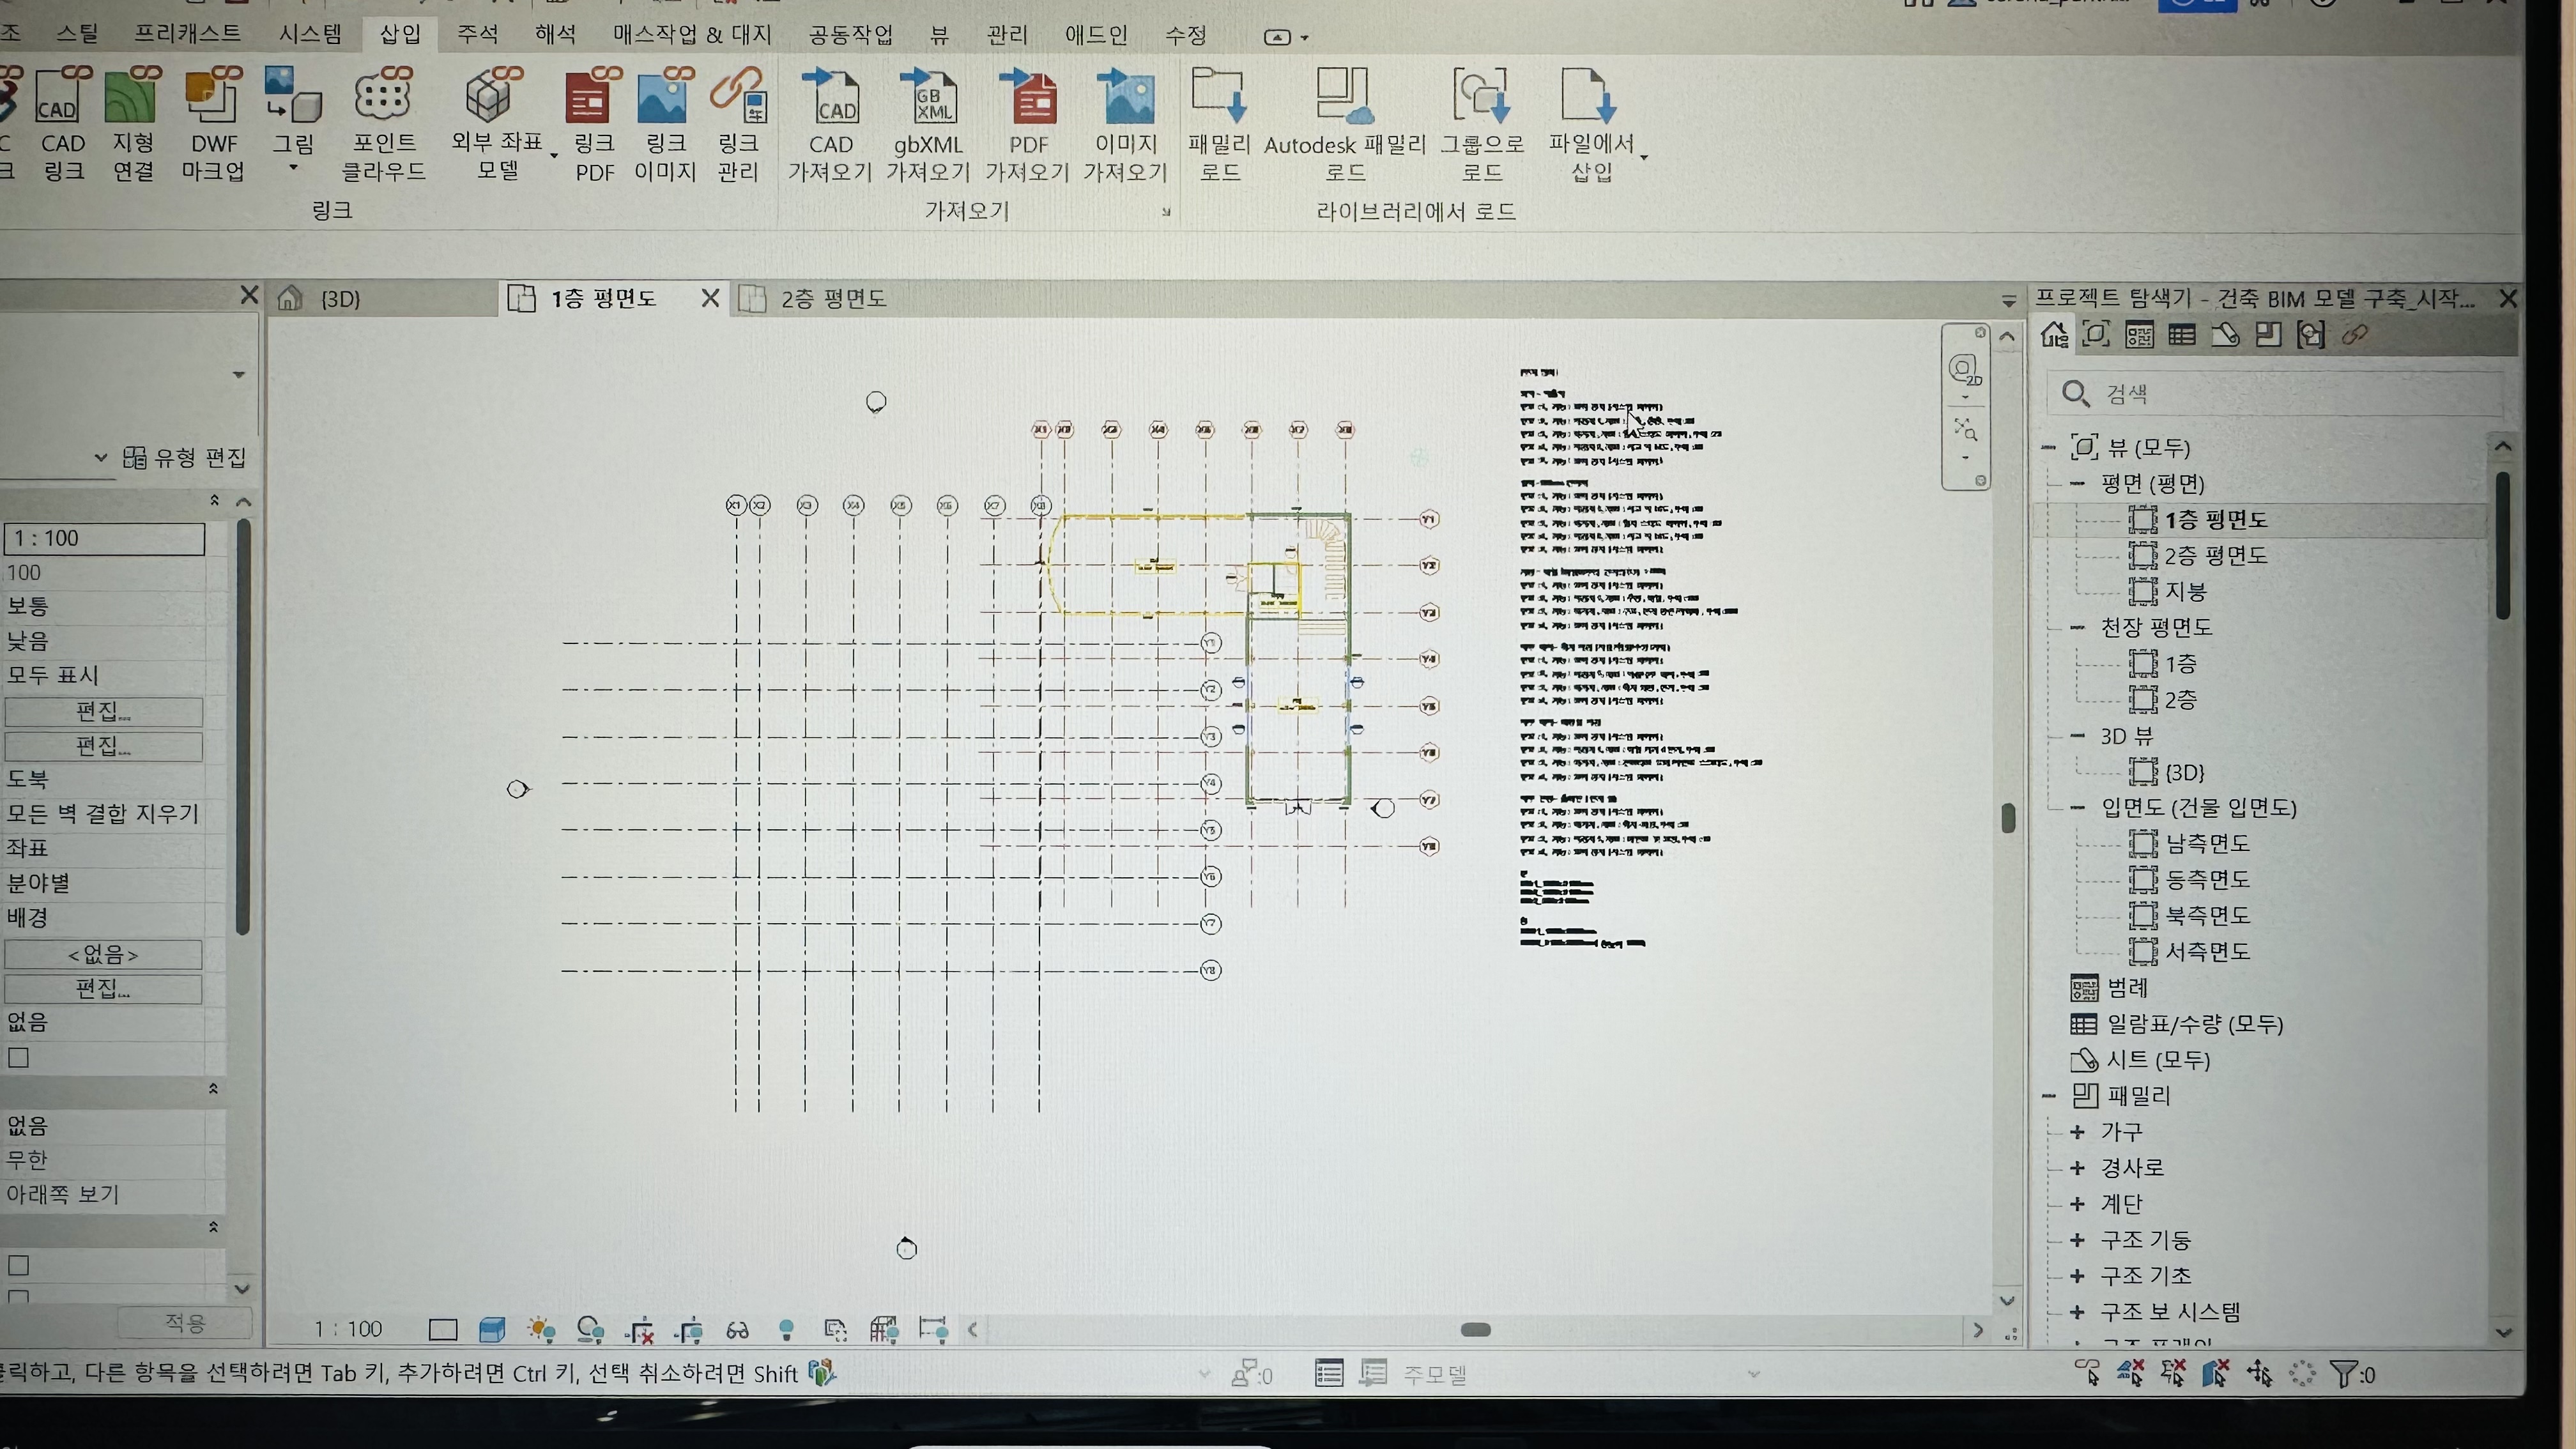This screenshot has width=2576, height=1449.
Task: Click detail level icon in view bar
Action: pos(443,1329)
